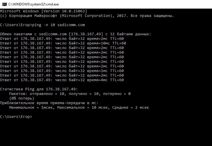
Task: Click the reply line with время=1мс
Action: point(62,71)
